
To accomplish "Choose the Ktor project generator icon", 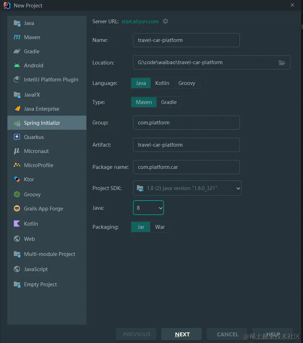I will (x=17, y=179).
